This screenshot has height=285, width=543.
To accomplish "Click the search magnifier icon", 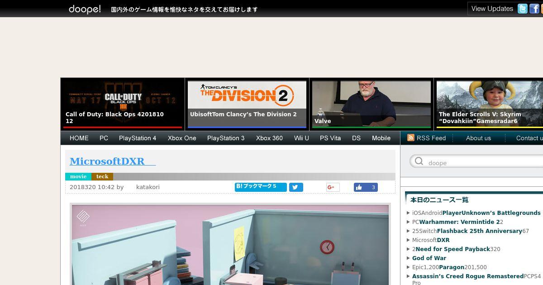I will (419, 161).
